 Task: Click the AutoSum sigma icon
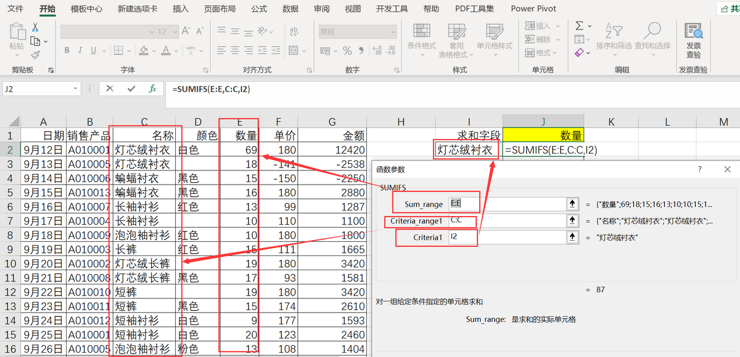pyautogui.click(x=579, y=26)
